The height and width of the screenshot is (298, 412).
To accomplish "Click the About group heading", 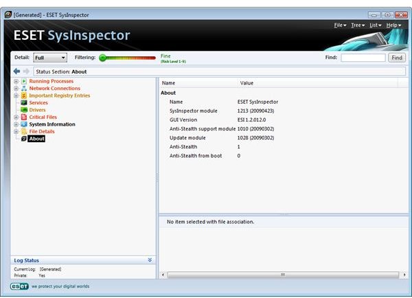I will (168, 93).
